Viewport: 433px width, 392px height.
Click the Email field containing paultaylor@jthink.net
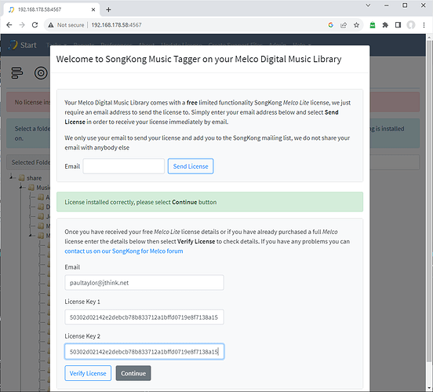pos(144,283)
